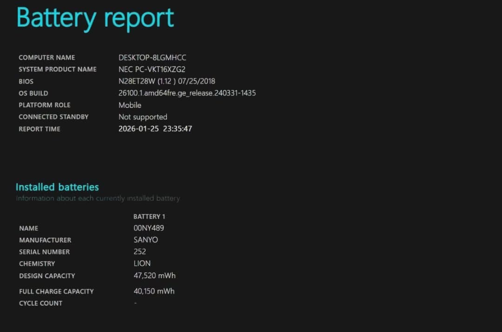Click the chemistry value LION
Viewport: 502px width, 332px height.
(x=142, y=263)
